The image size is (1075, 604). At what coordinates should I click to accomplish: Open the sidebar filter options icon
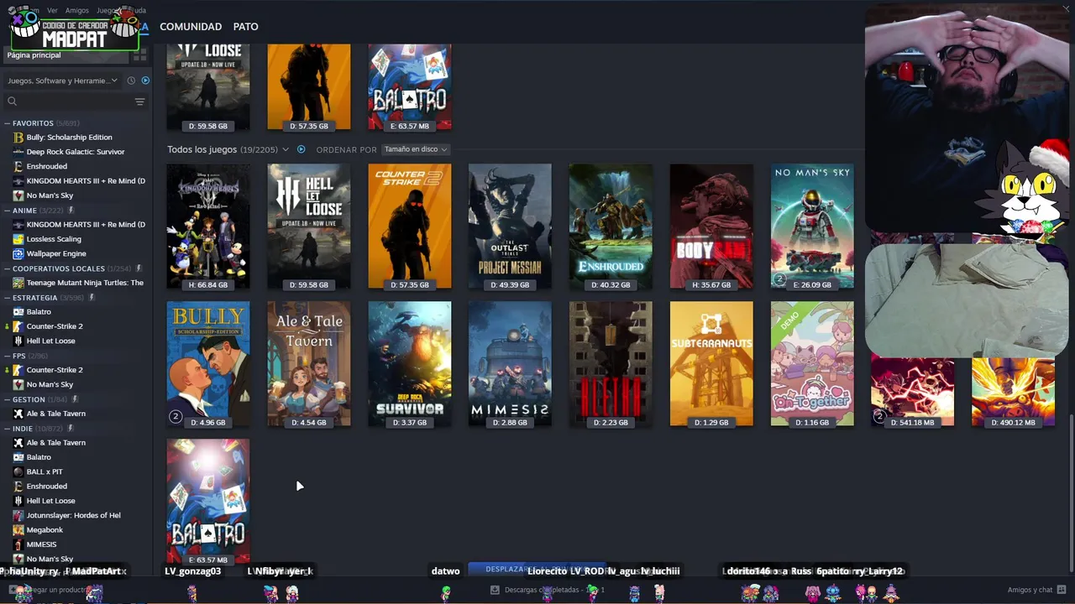pyautogui.click(x=139, y=102)
